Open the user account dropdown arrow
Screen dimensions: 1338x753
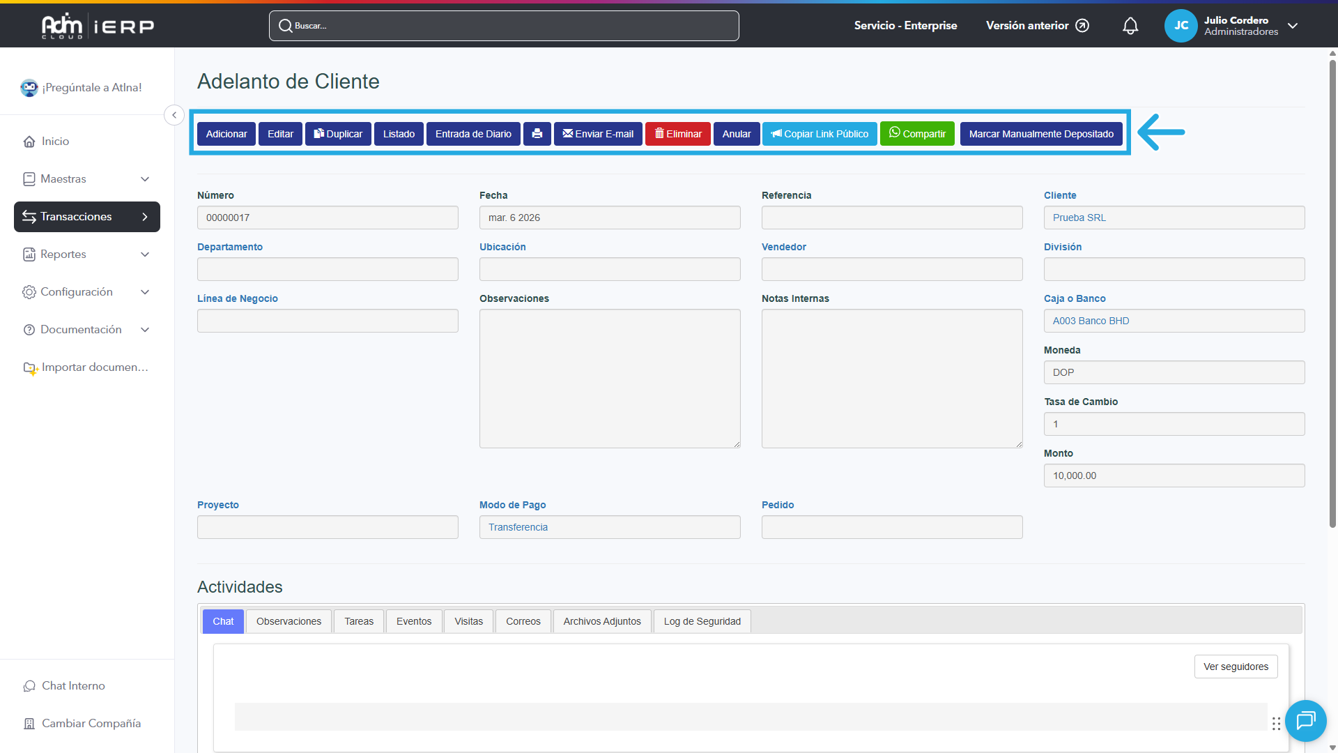(1293, 26)
